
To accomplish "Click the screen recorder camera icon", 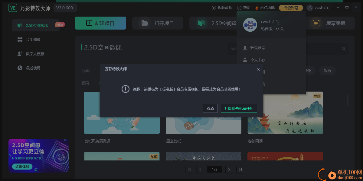I will click(316, 23).
